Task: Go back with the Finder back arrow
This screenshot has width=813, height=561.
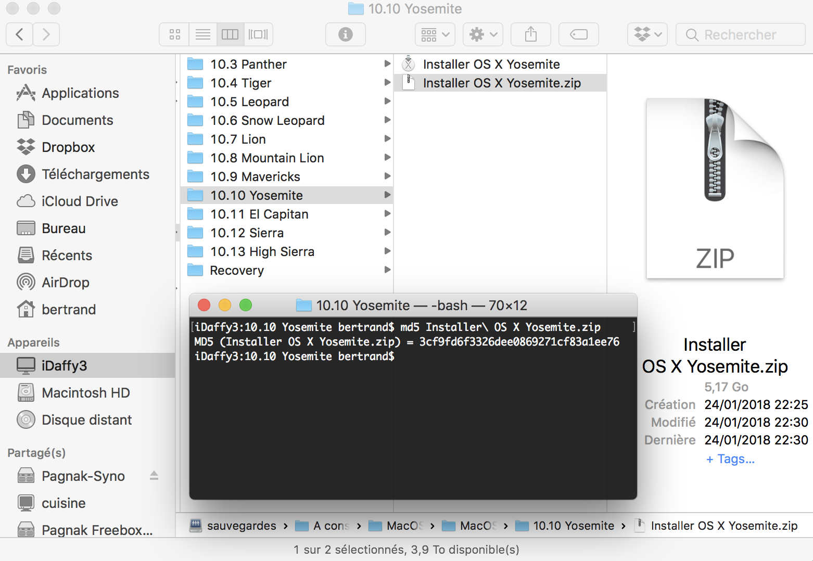Action: pyautogui.click(x=19, y=34)
